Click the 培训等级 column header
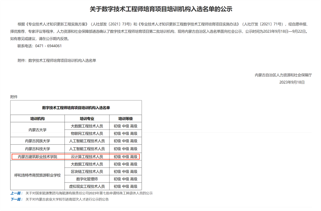The height and width of the screenshot is (211, 321). [125, 119]
